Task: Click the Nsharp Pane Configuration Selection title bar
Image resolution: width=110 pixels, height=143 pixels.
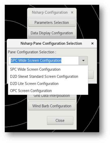Action: pyautogui.click(x=52, y=43)
